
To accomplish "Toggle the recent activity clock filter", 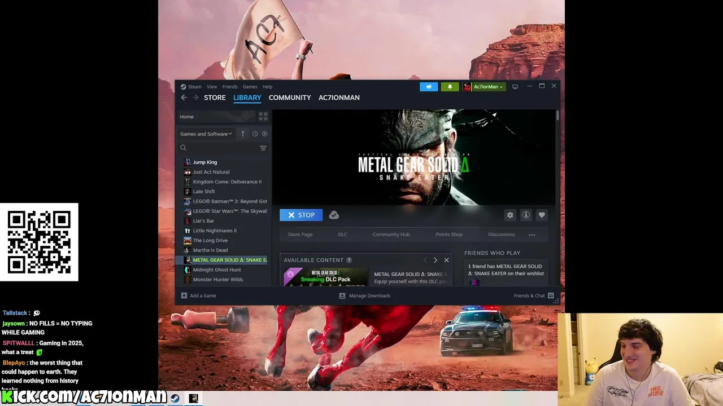I will [255, 134].
